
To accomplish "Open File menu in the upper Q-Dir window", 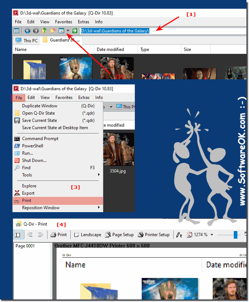I will [x=18, y=22].
